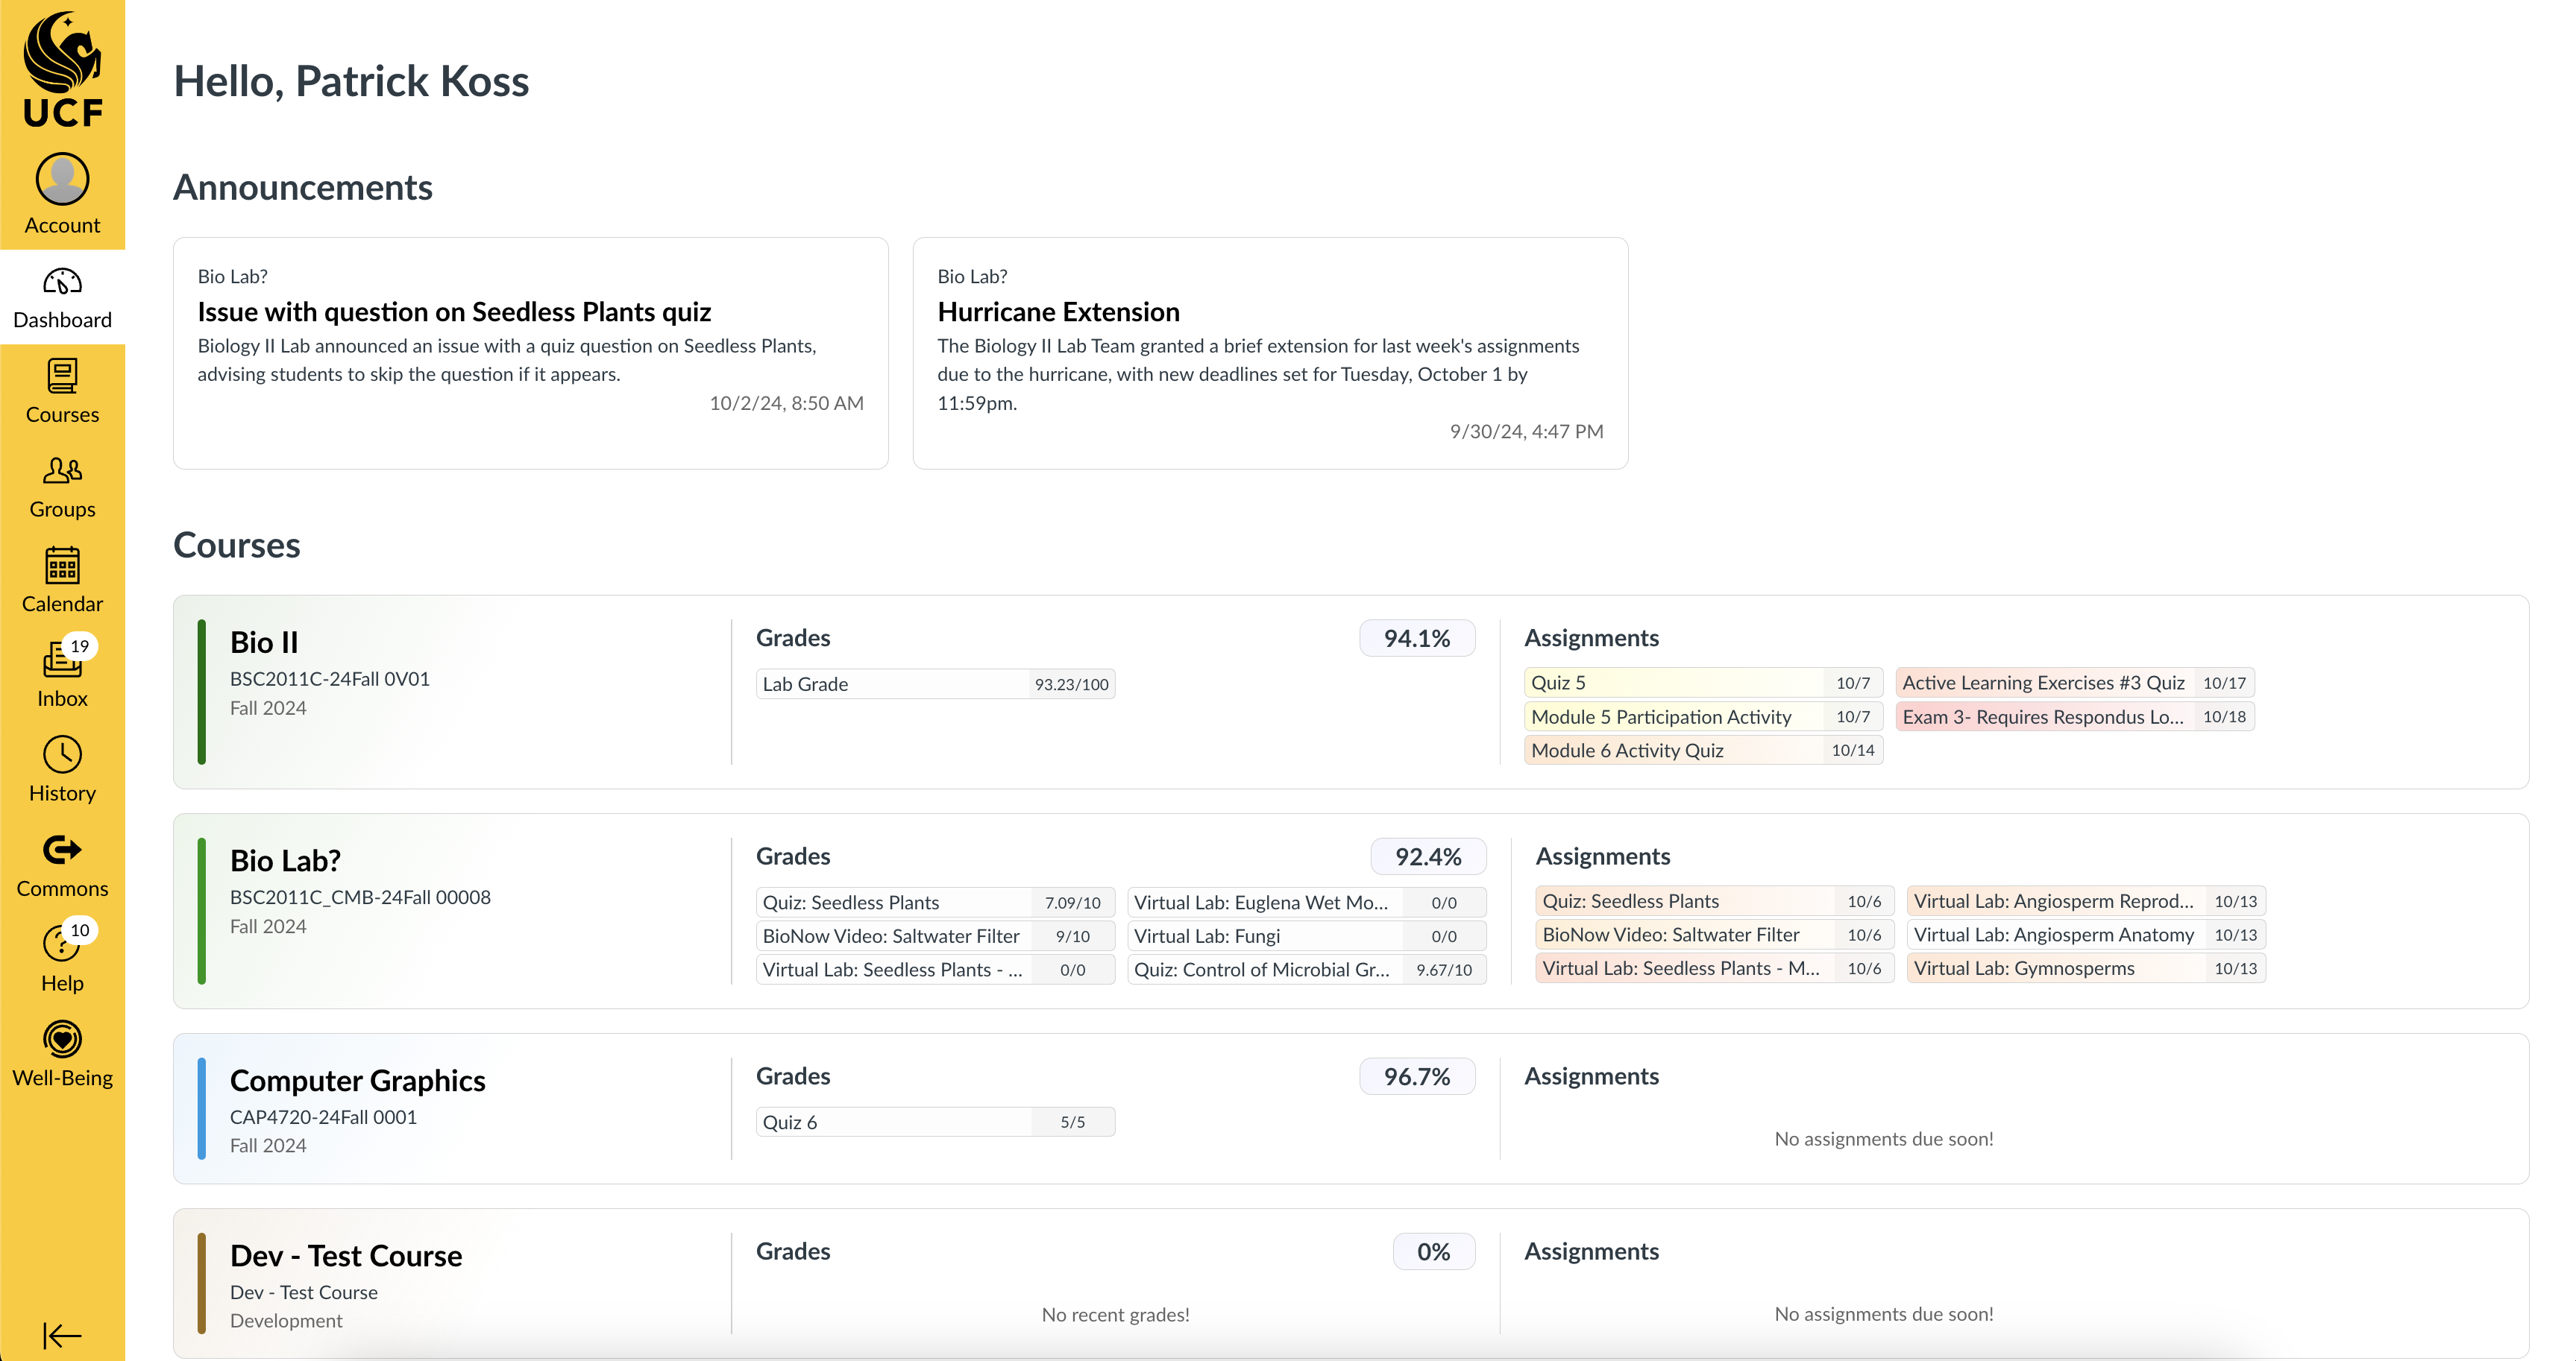Open the Account avatar icon
Image resolution: width=2576 pixels, height=1361 pixels.
pyautogui.click(x=62, y=180)
